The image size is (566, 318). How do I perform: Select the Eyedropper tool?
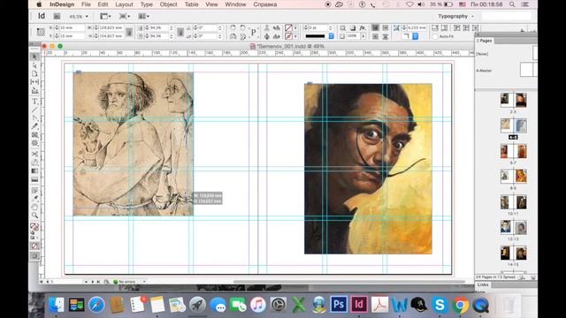pyautogui.click(x=34, y=198)
